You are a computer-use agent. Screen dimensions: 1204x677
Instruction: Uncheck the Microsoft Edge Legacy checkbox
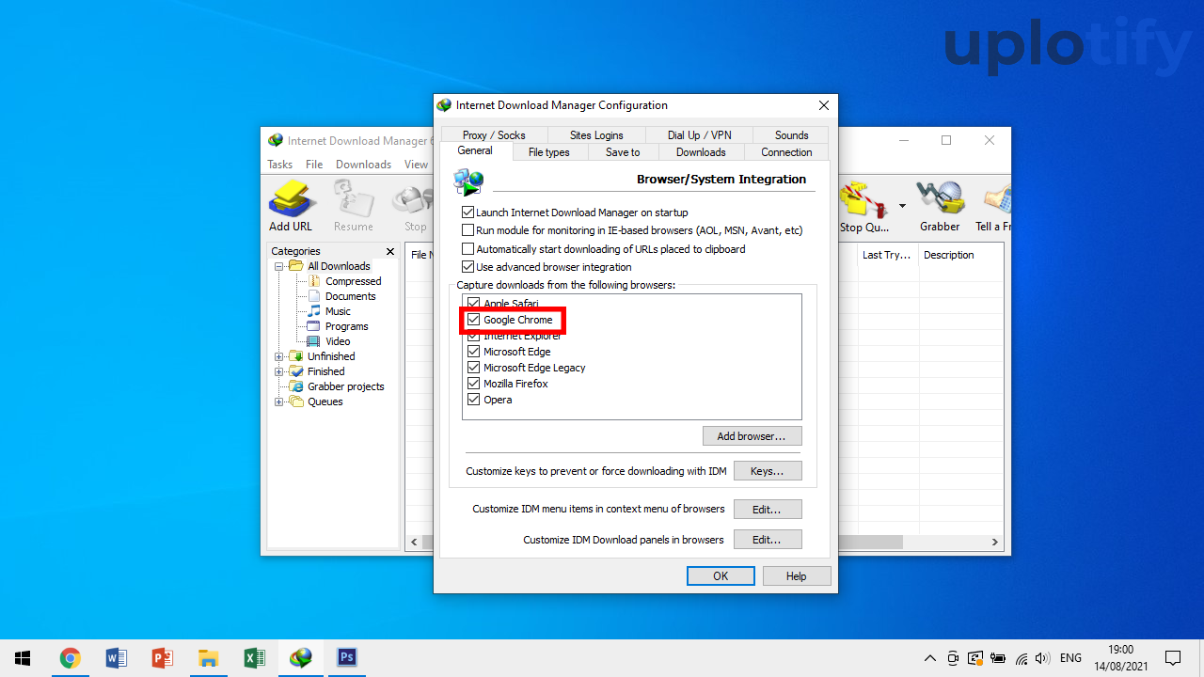474,368
